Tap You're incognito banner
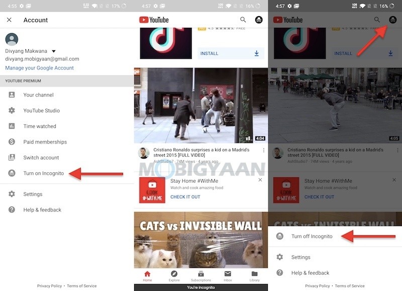Image resolution: width=402 pixels, height=291 pixels. click(x=201, y=287)
